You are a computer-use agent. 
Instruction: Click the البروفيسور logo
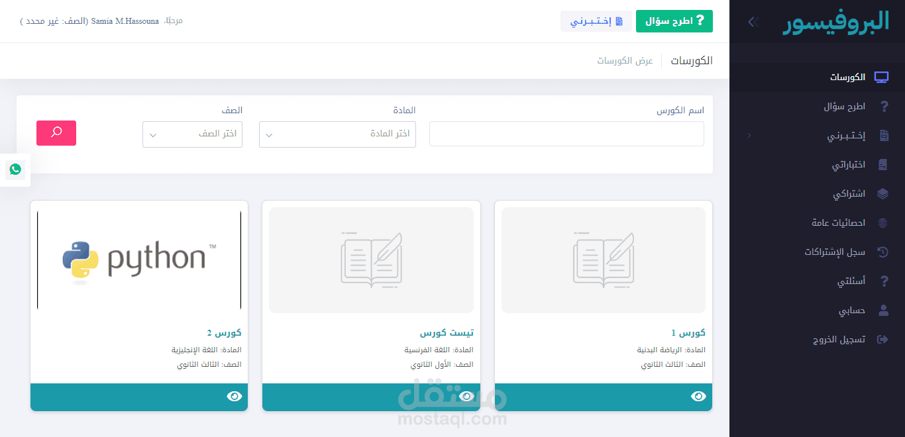(x=836, y=22)
